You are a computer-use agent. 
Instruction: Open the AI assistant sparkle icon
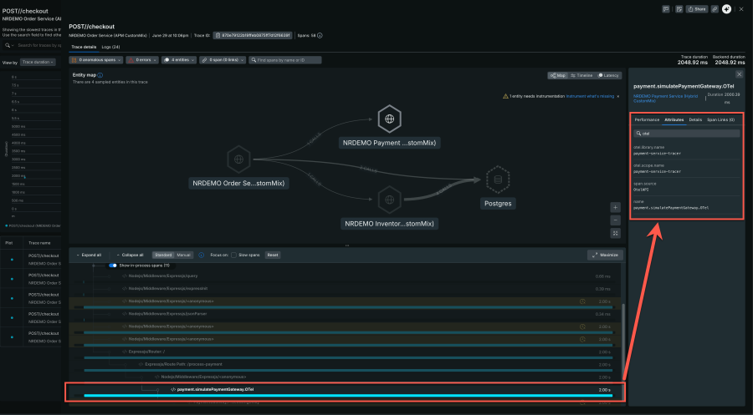pos(726,9)
